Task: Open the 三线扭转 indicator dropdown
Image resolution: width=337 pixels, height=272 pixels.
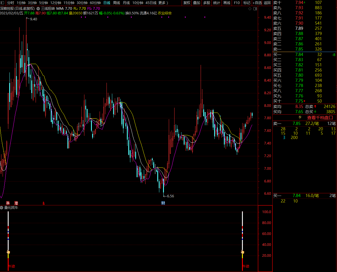Action: coord(38,9)
